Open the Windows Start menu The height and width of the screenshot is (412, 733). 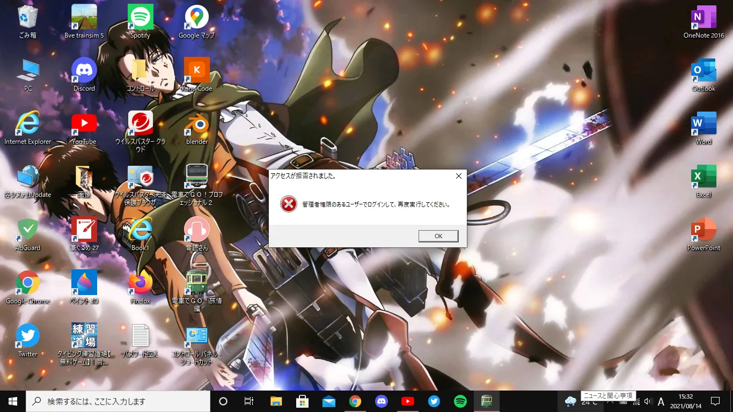click(13, 401)
